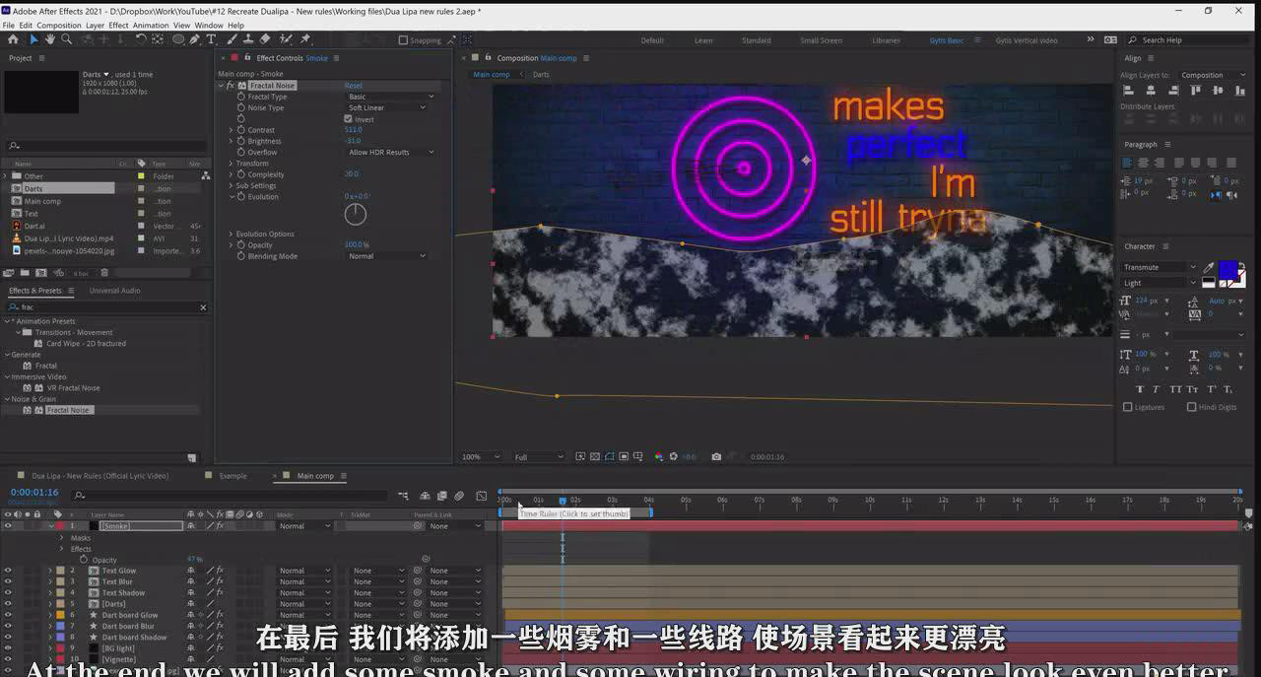1261x677 pixels.
Task: Click the snapshot camera icon in viewer
Action: pyautogui.click(x=716, y=456)
